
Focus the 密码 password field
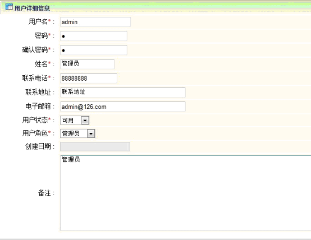(x=94, y=36)
